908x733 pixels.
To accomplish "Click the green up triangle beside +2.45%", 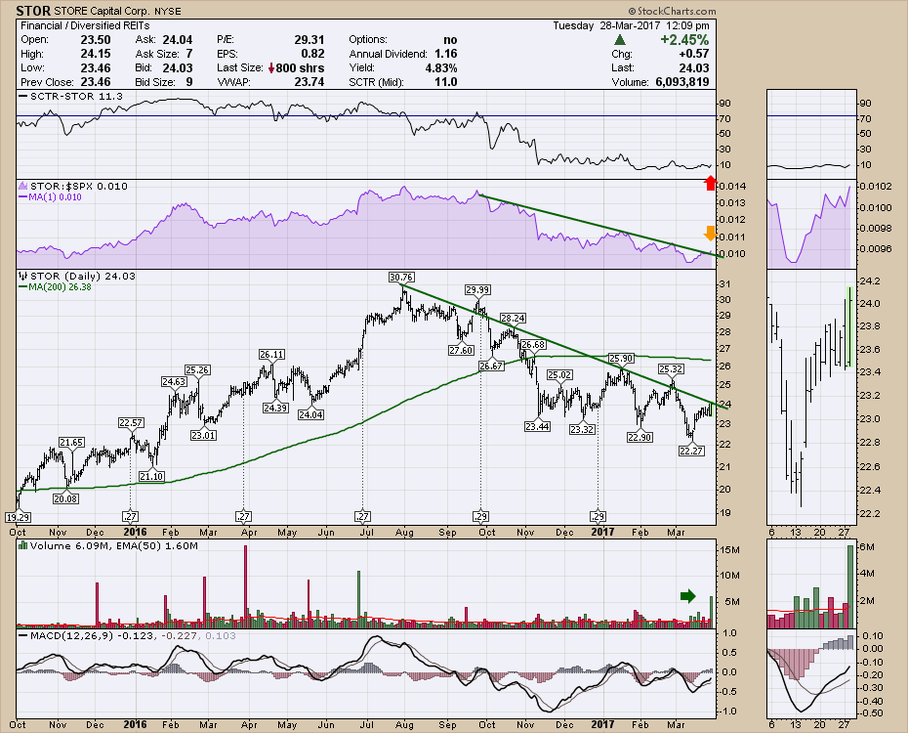I will (620, 40).
